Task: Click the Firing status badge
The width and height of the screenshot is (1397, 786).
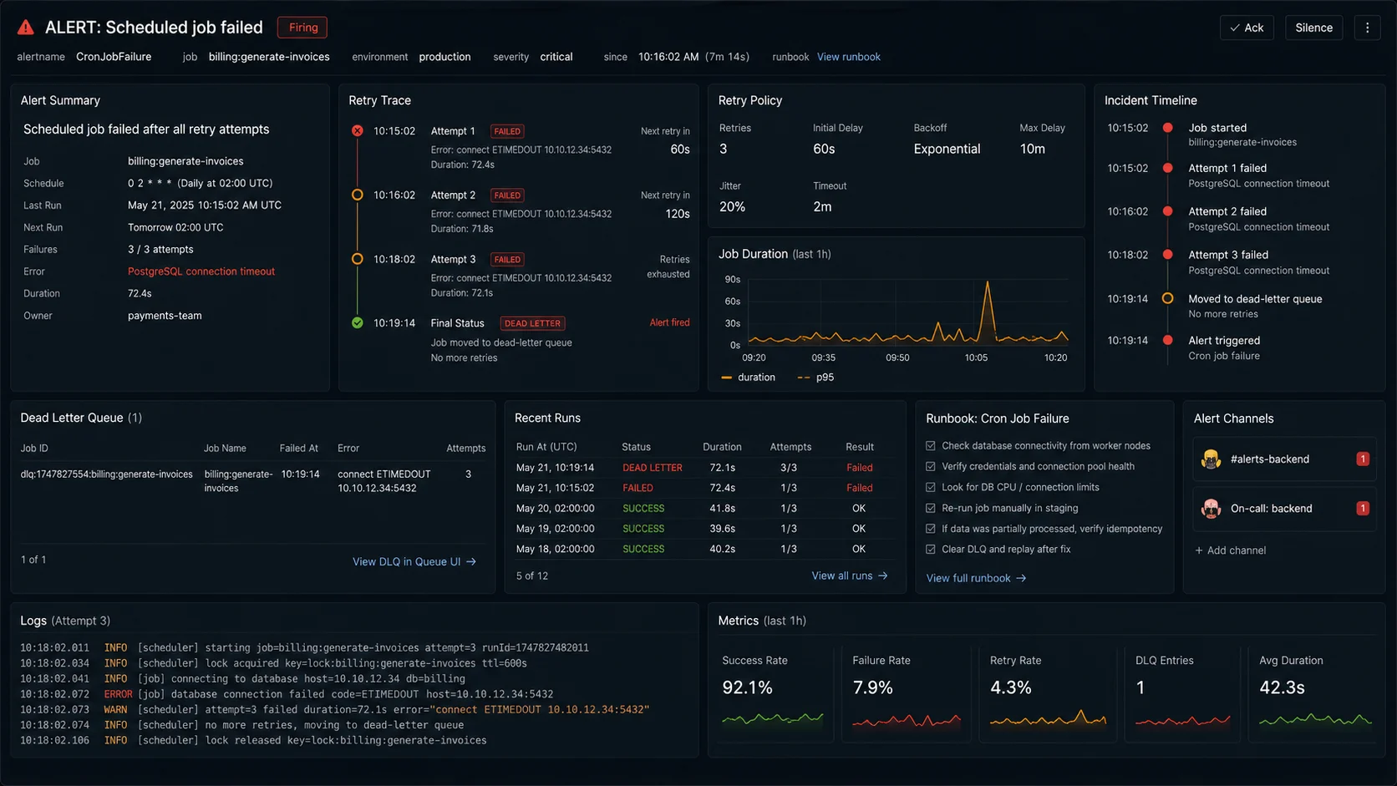Action: pyautogui.click(x=302, y=28)
